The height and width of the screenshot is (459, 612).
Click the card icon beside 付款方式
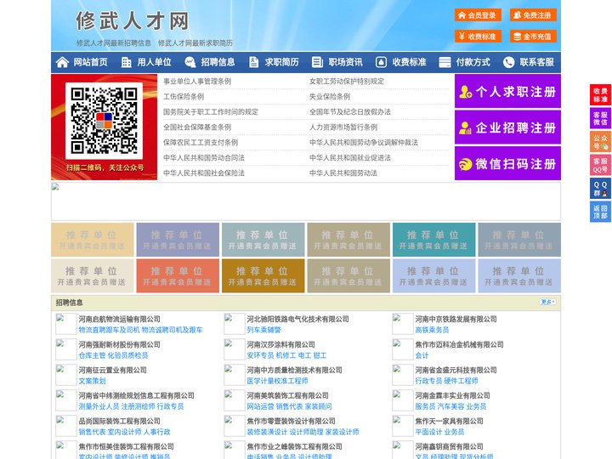tap(445, 62)
